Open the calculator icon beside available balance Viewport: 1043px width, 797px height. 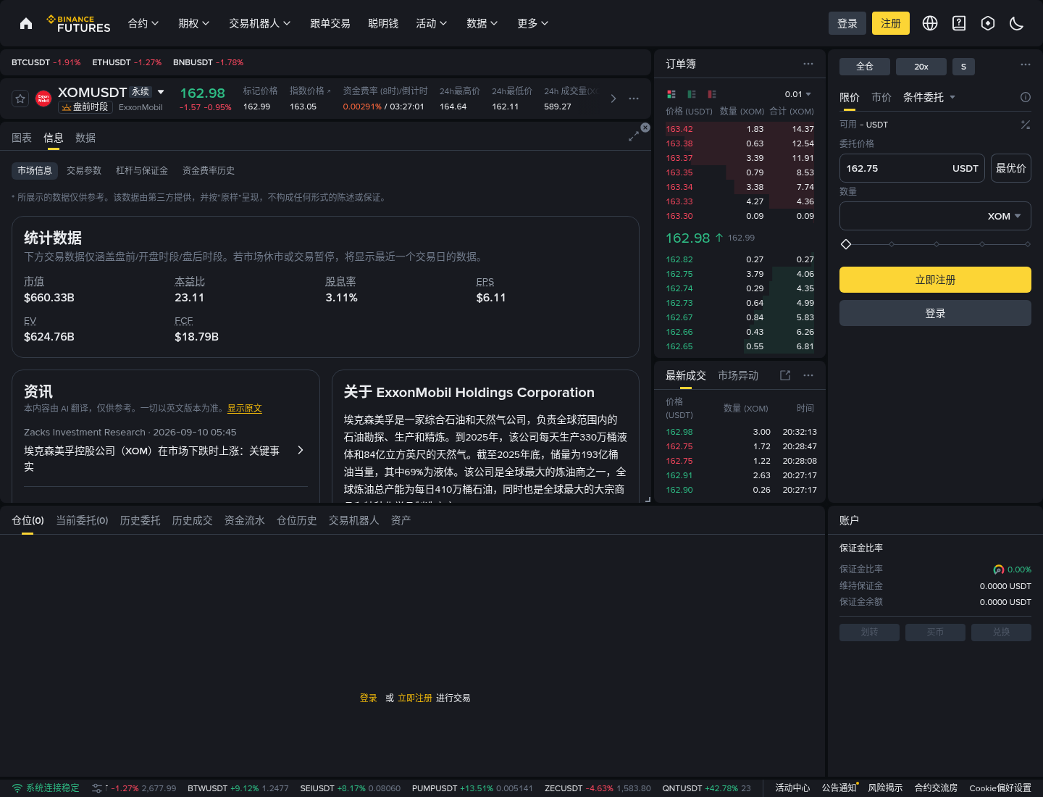(x=1026, y=125)
